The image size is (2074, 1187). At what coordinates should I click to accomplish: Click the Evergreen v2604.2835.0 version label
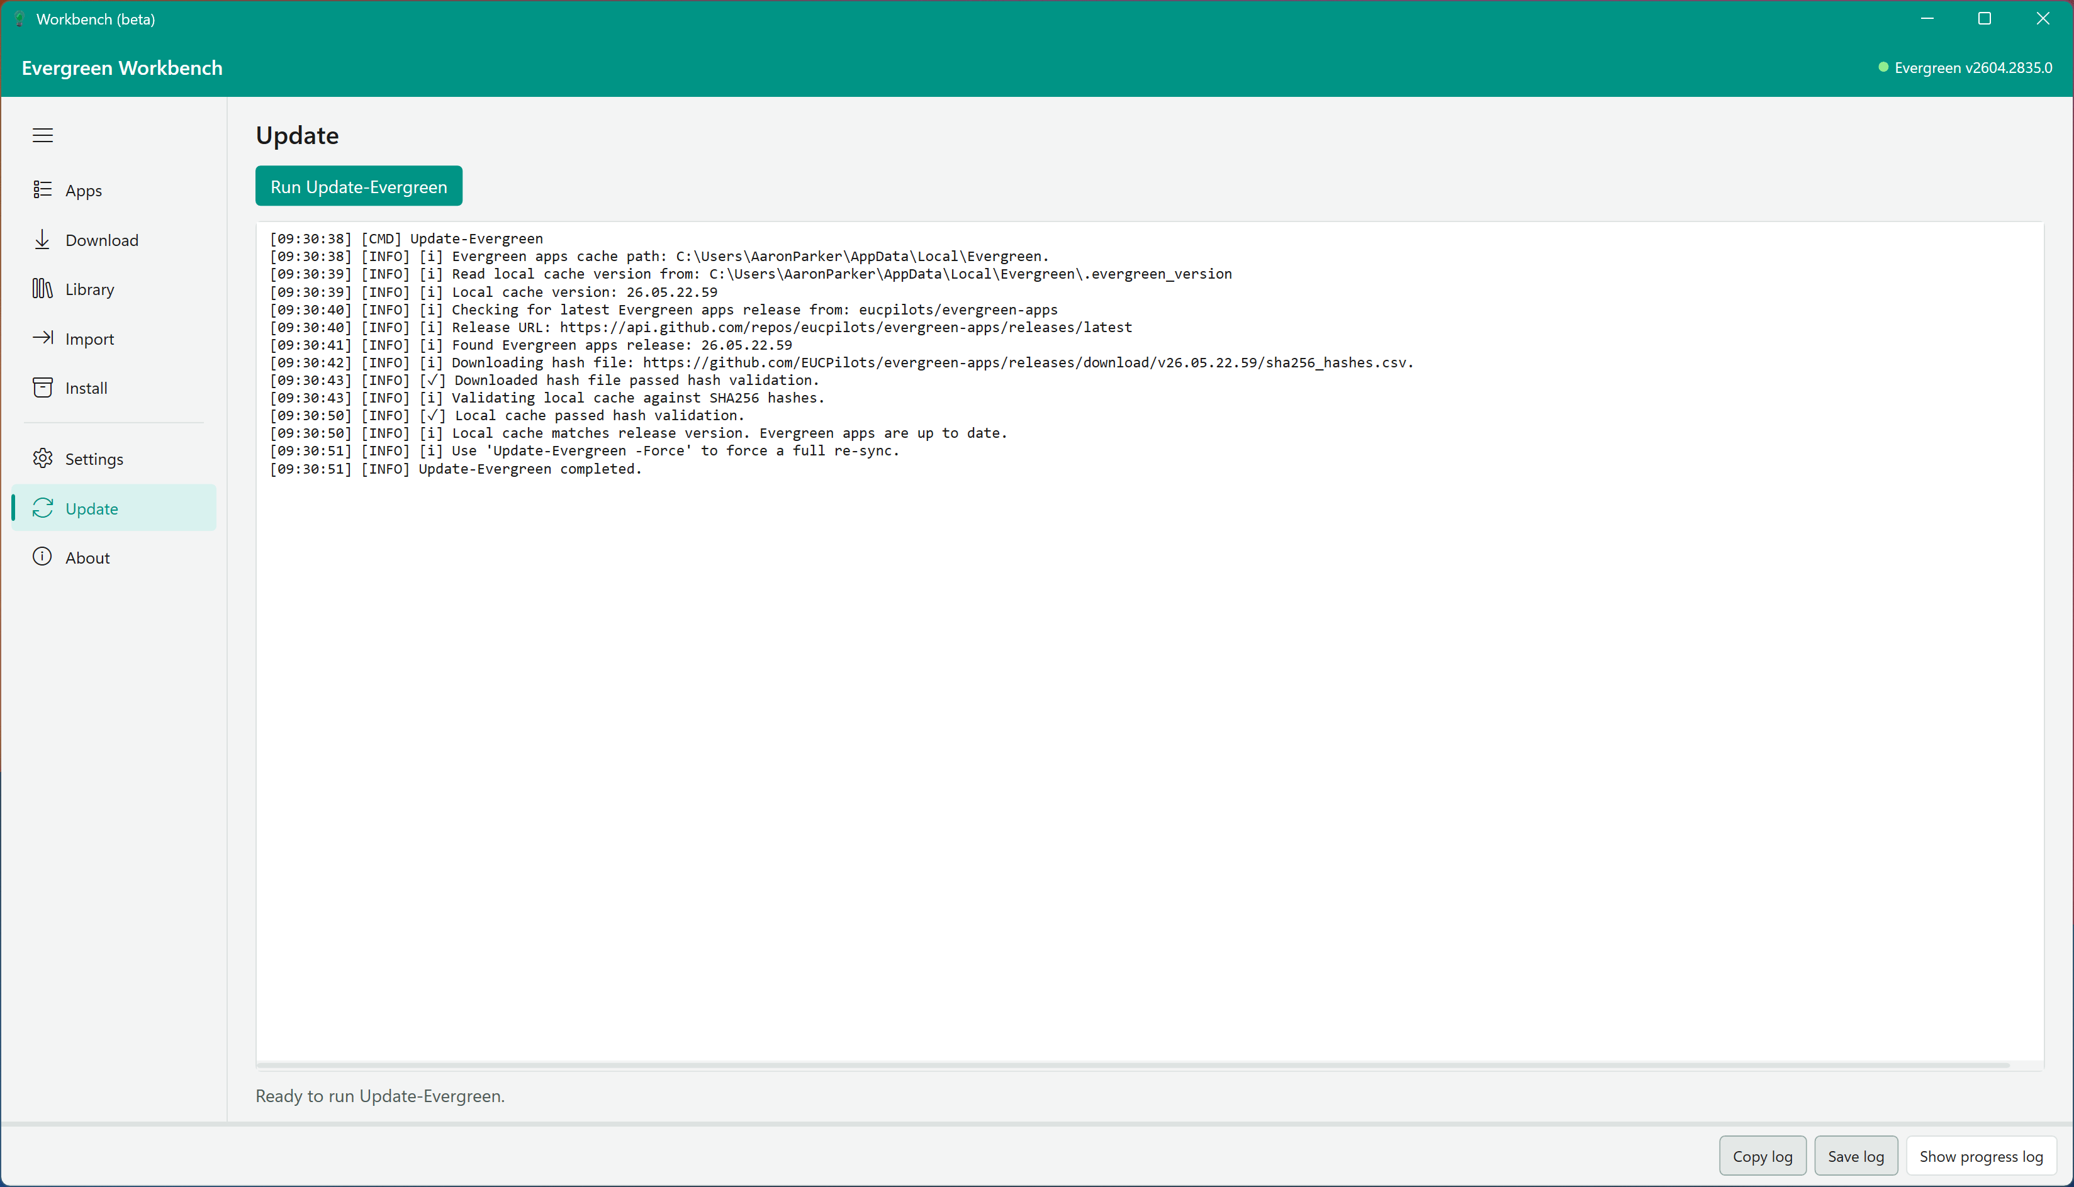coord(1973,68)
